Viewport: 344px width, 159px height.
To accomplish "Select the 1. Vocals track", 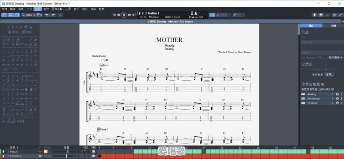I will tap(13, 152).
